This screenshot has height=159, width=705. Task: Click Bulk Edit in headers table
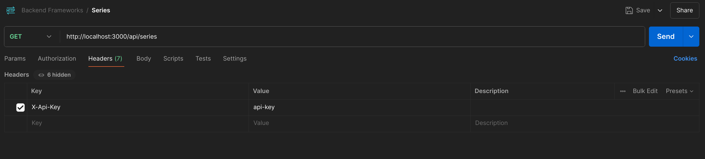pos(645,91)
